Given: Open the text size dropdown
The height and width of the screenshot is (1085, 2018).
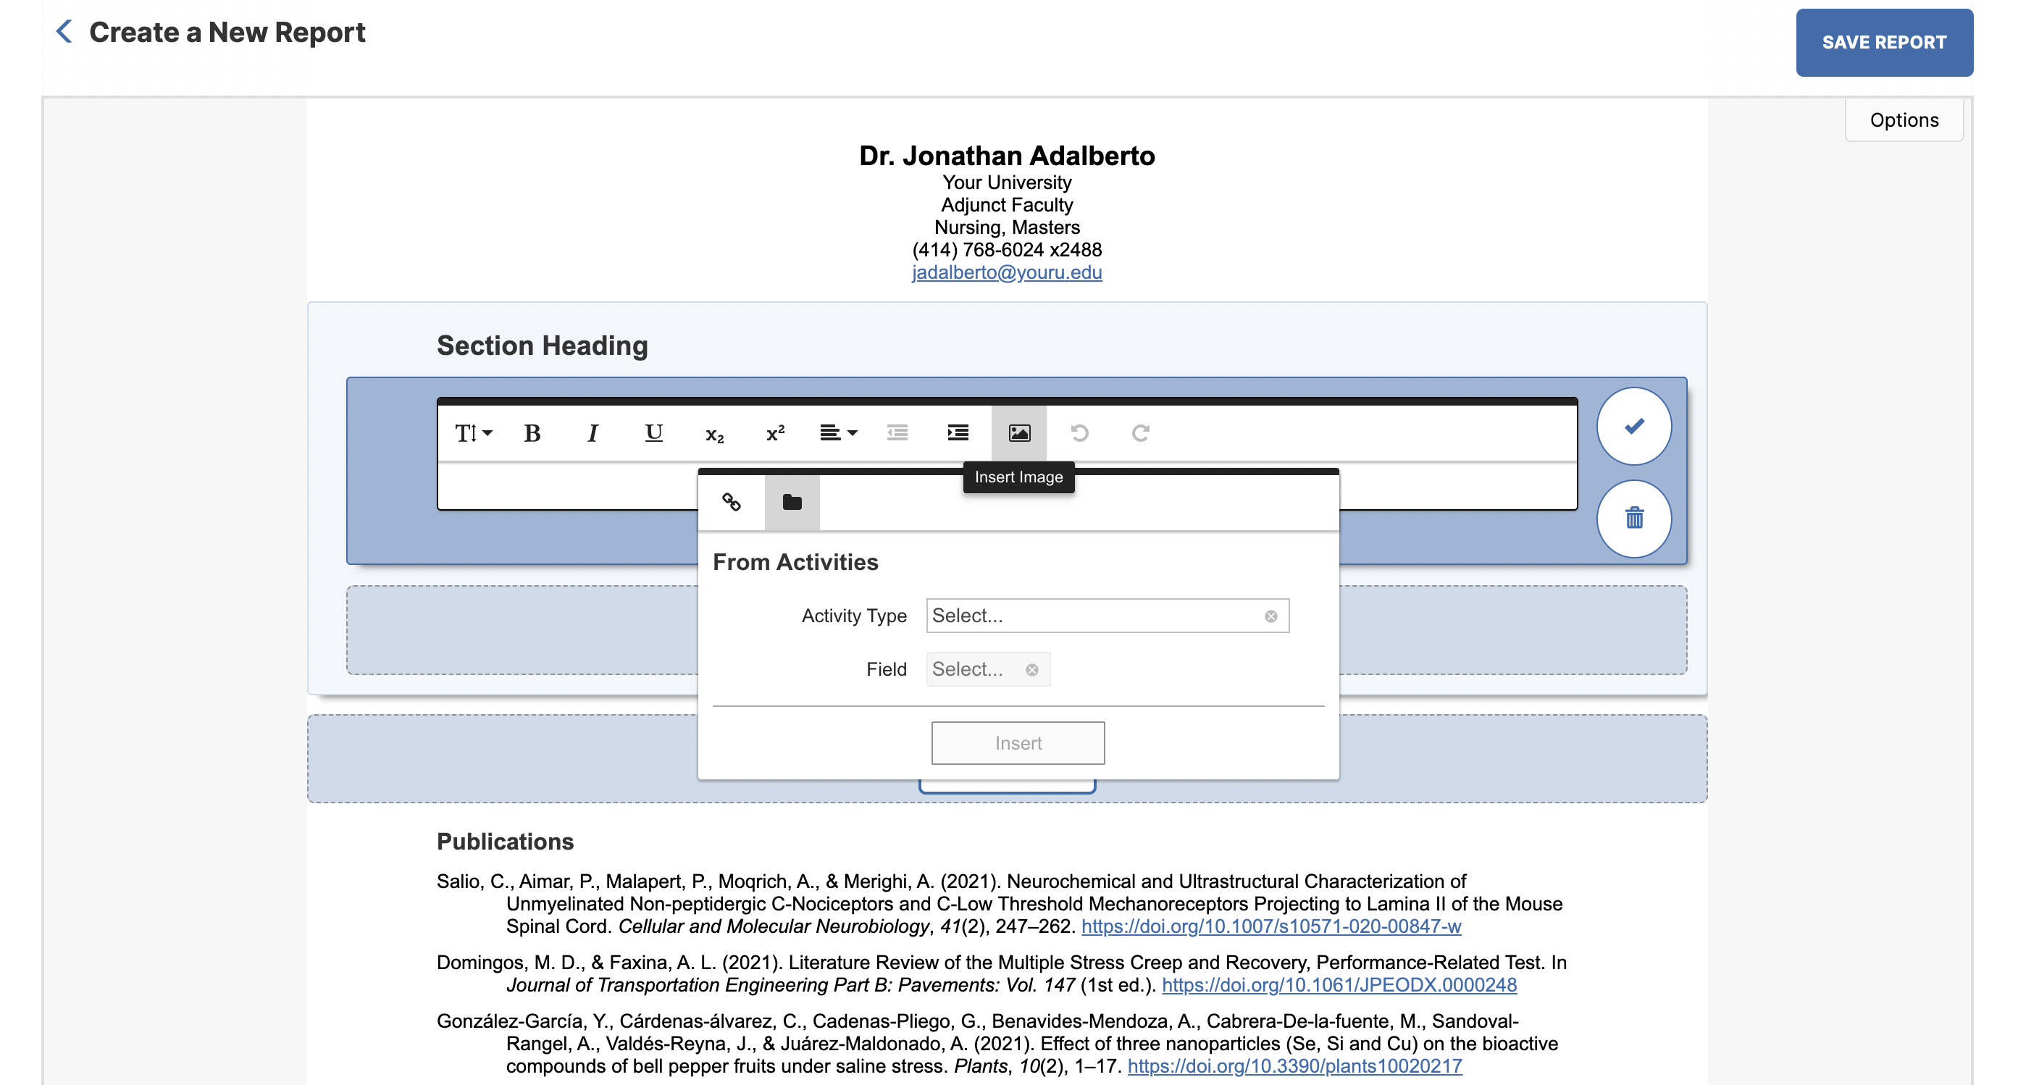Looking at the screenshot, I should pos(472,433).
